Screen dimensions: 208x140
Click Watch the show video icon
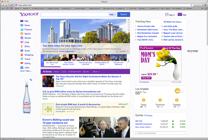165,22
